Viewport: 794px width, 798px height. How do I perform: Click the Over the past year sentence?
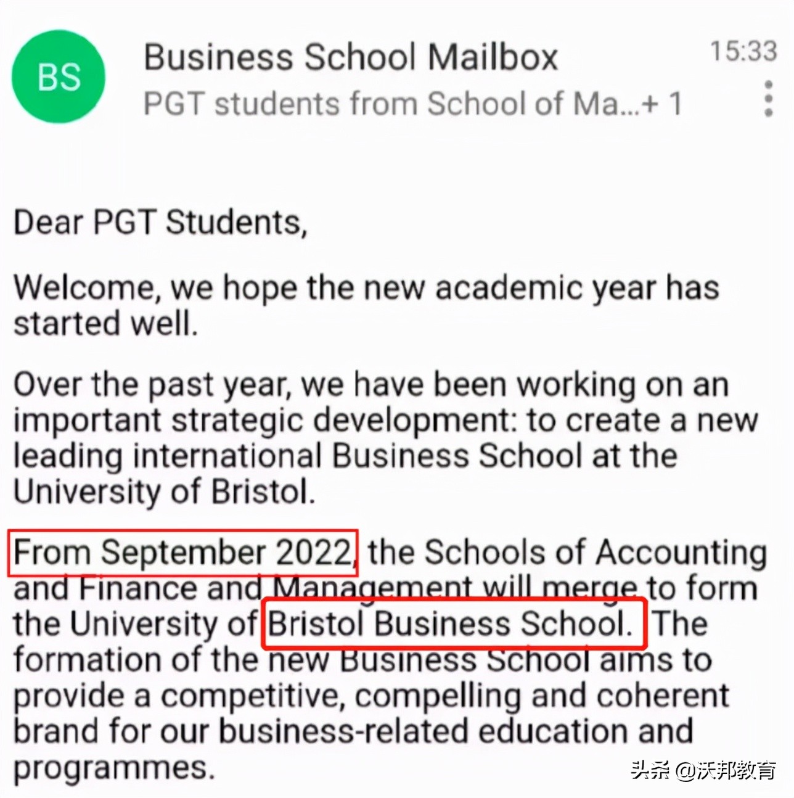point(370,385)
